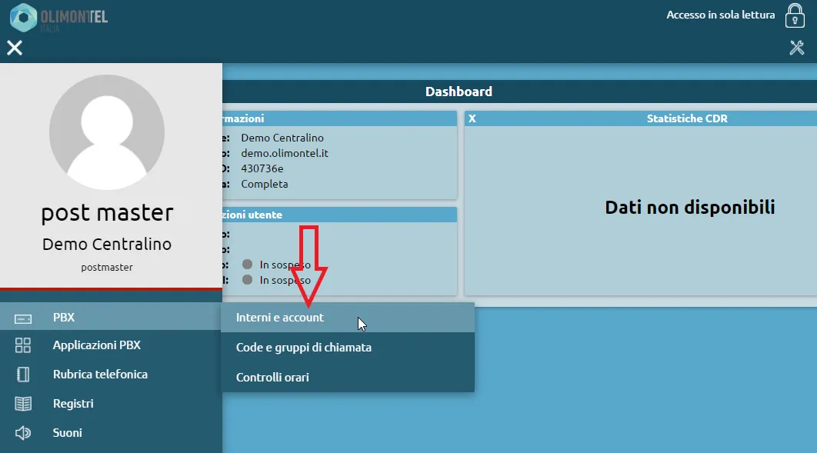Choose Controlli orari from submenu
Image resolution: width=817 pixels, height=453 pixels.
272,378
